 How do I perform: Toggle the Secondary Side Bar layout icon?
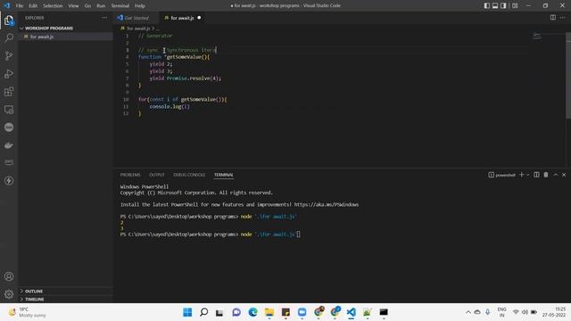click(503, 5)
